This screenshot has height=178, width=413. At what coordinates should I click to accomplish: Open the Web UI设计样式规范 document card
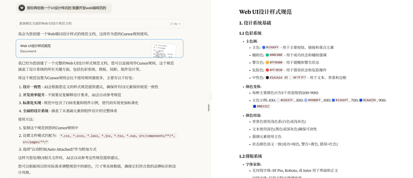(99, 49)
